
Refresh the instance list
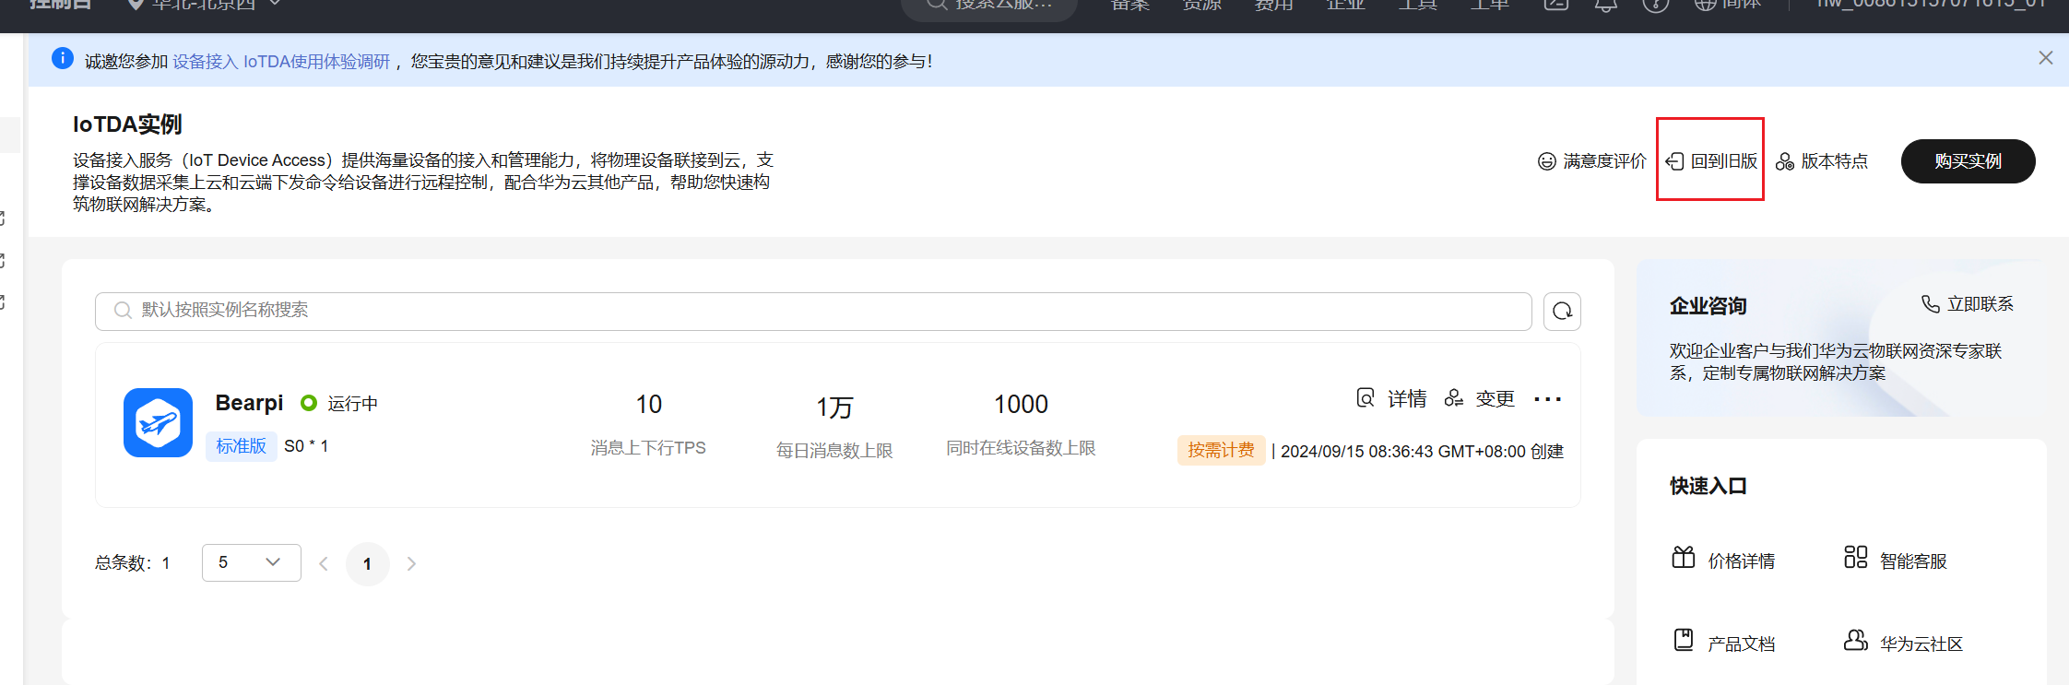point(1562,311)
